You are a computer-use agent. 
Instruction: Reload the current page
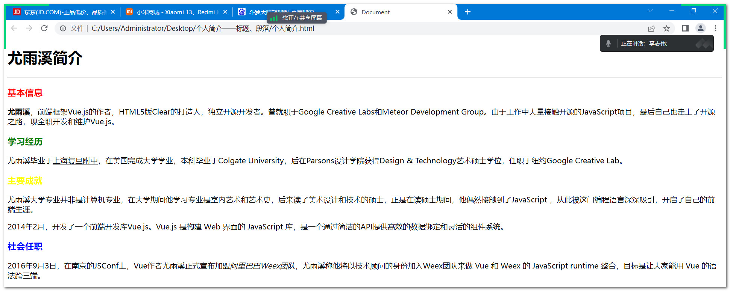click(x=44, y=28)
